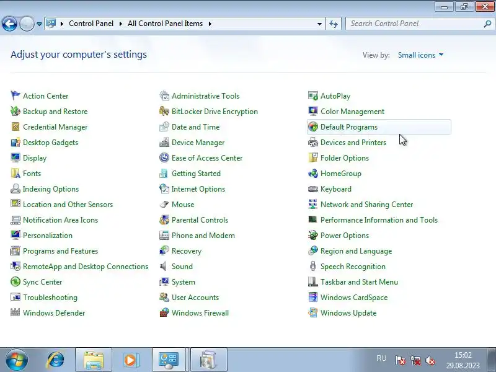Click the Desktop Gadgets icon
Viewport: 496px width, 372px height.
pos(15,143)
